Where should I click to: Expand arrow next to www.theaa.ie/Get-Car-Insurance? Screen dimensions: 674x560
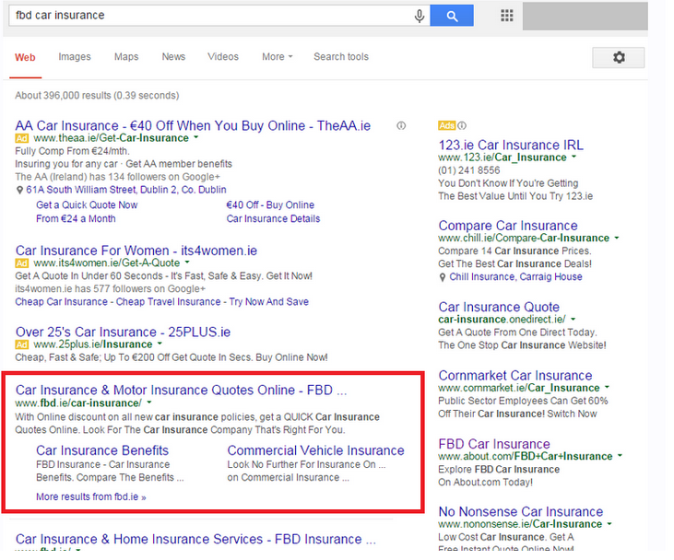point(196,138)
